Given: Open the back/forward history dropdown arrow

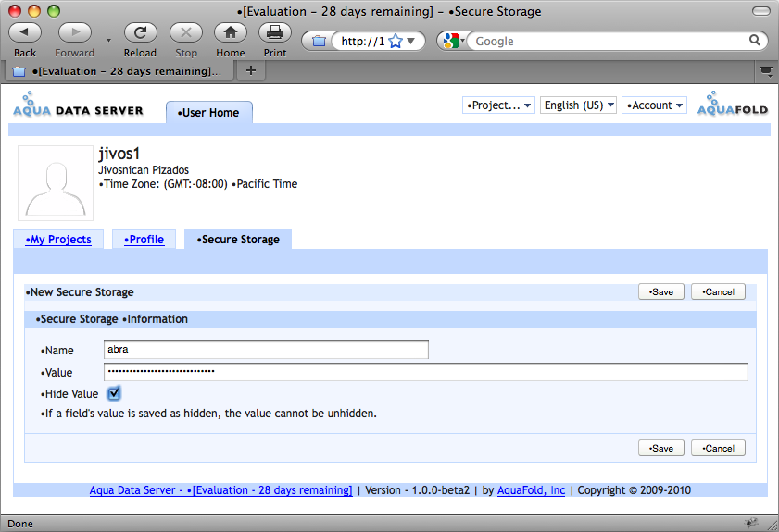Looking at the screenshot, I should [x=108, y=40].
